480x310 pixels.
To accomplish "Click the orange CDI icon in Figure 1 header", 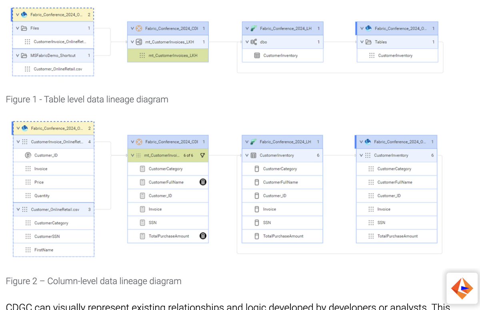I will [x=139, y=28].
